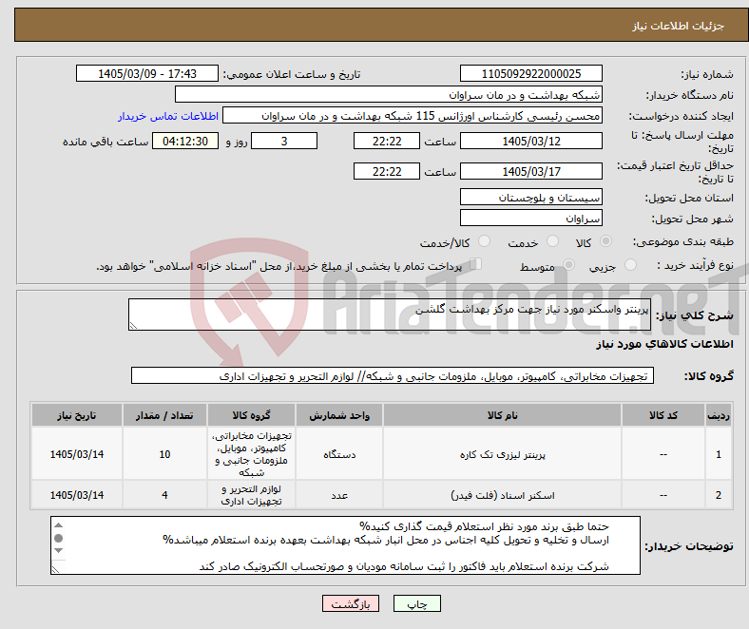The width and height of the screenshot is (749, 629).
Task: Click need date 1405/03/14 in printer row
Action: [77, 454]
